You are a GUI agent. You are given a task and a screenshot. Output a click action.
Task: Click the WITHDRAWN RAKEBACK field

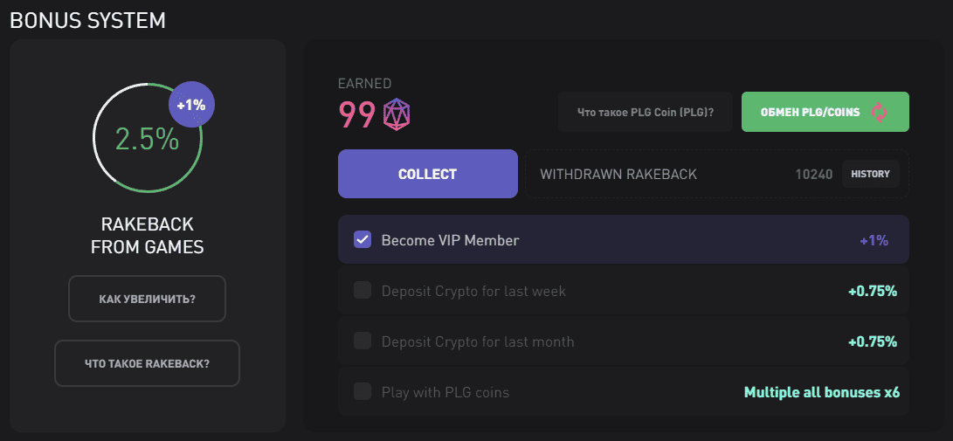click(618, 174)
